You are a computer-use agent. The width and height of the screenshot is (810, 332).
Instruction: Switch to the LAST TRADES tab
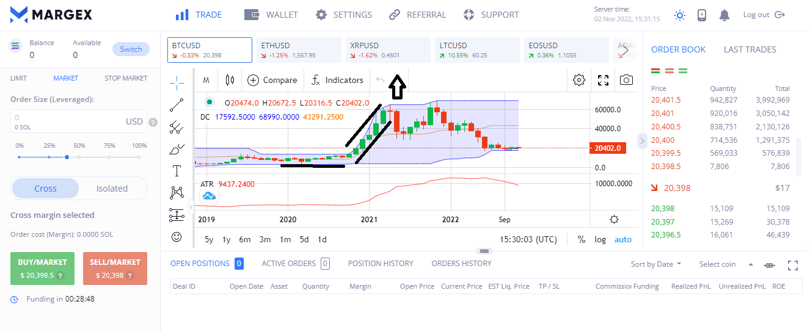click(x=750, y=49)
